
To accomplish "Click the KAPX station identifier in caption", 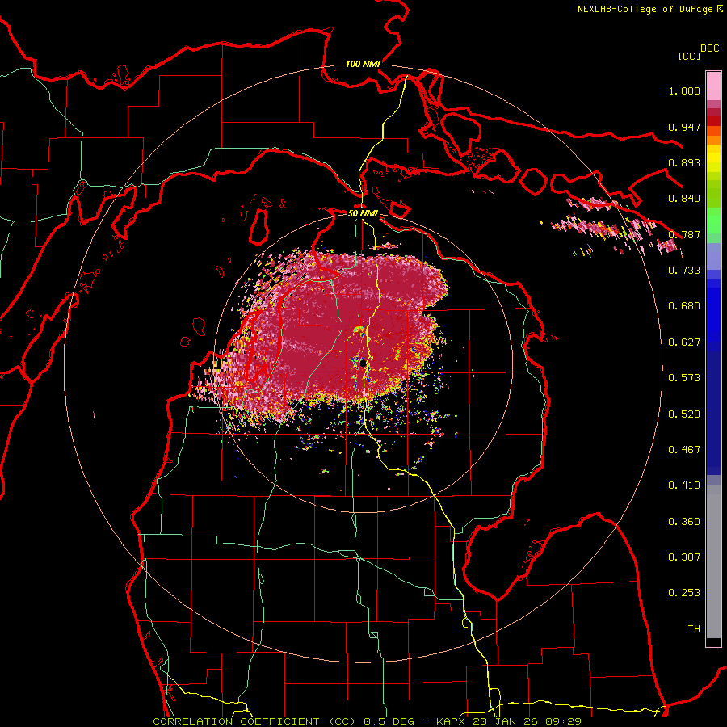I will point(450,721).
